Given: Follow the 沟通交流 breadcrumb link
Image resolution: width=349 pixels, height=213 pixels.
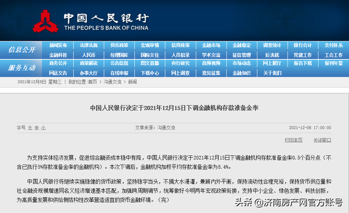Looking at the screenshot, I should [112, 82].
